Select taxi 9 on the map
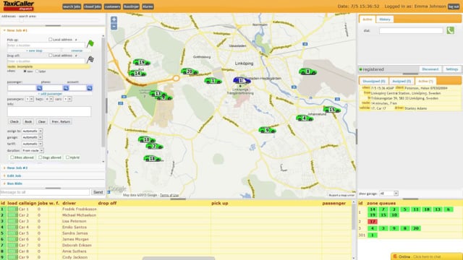 [267, 130]
